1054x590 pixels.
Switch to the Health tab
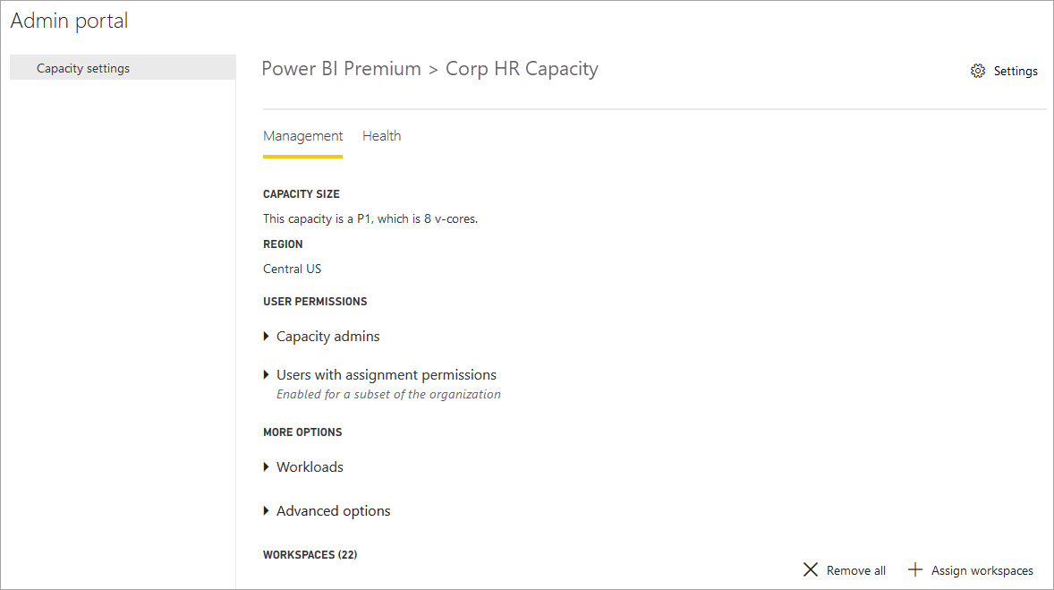point(382,136)
